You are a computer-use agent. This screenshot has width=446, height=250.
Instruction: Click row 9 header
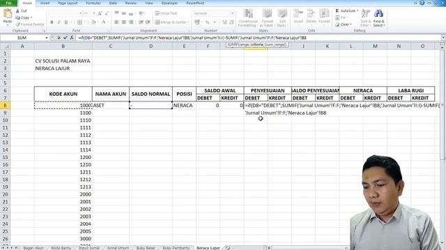tap(6, 112)
